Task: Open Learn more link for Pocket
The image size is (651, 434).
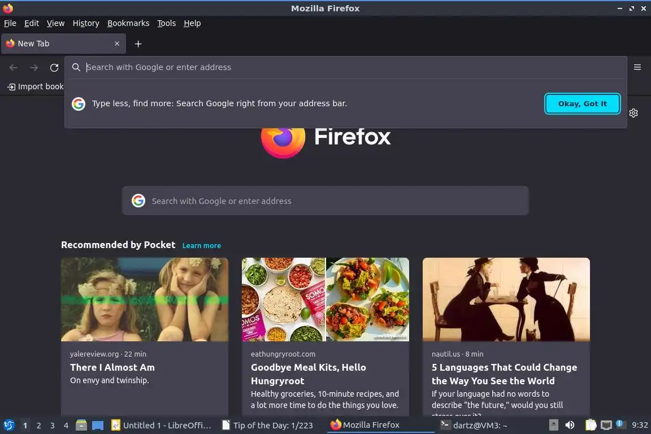Action: [x=202, y=245]
